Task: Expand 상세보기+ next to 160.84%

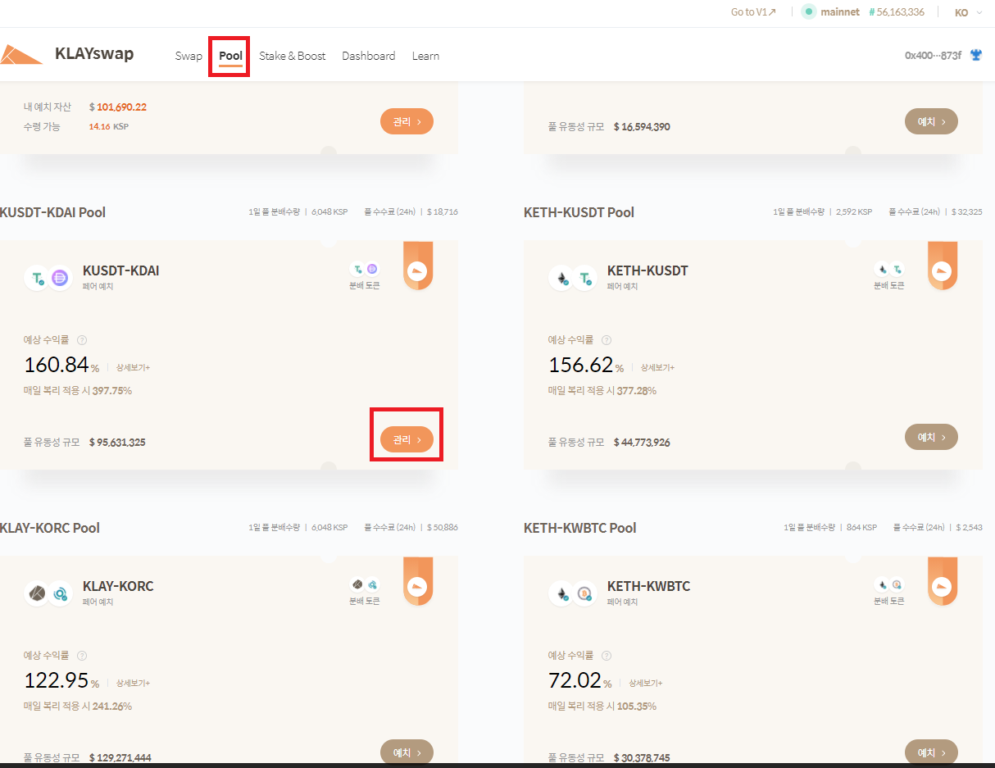Action: (x=133, y=367)
